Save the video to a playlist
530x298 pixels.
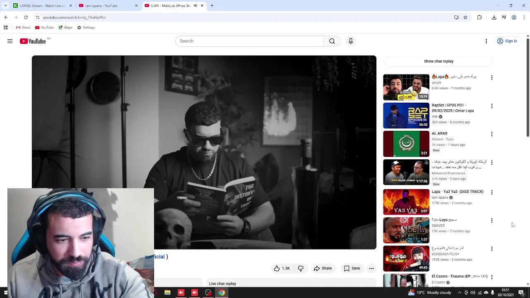(352, 268)
